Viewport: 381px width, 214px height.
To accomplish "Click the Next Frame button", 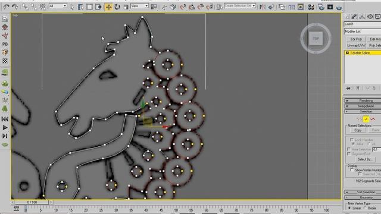I will [5, 136].
